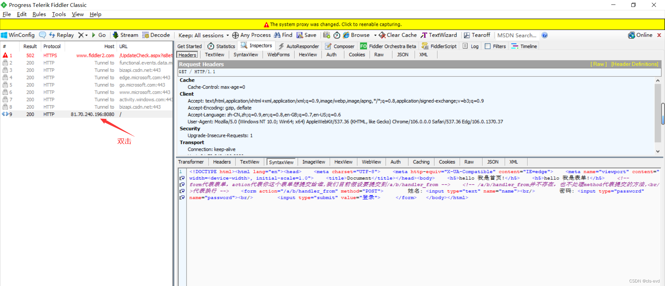665x286 pixels.
Task: Click the blue help question icon
Action: click(x=545, y=35)
